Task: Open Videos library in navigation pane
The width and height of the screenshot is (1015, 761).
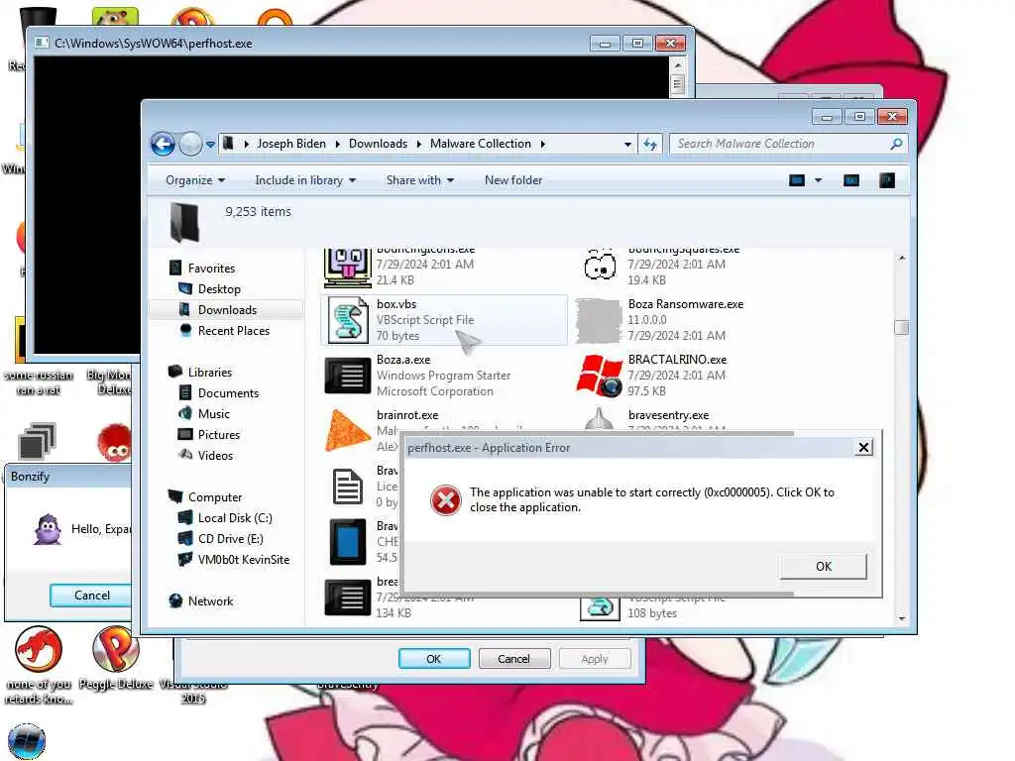Action: (x=215, y=455)
